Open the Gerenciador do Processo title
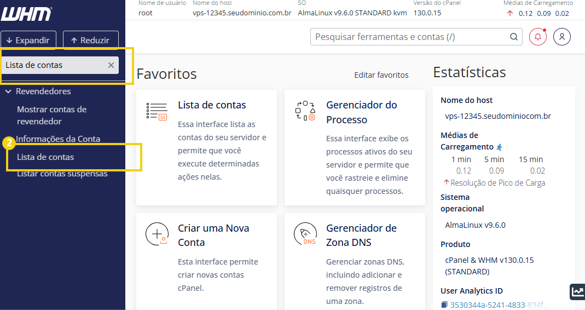 click(x=362, y=112)
